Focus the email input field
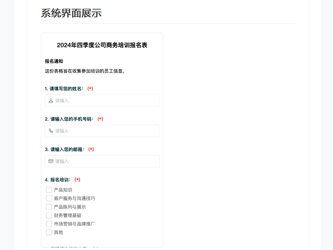 coord(102,161)
